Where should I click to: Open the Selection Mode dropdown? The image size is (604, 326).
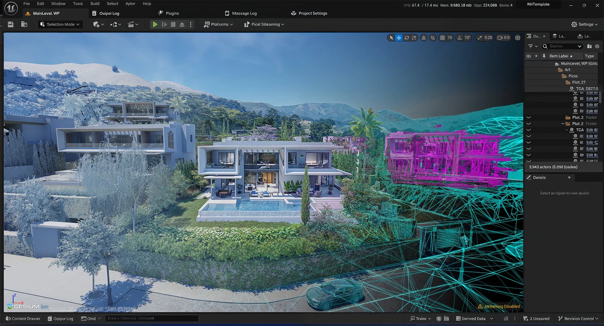pyautogui.click(x=60, y=24)
